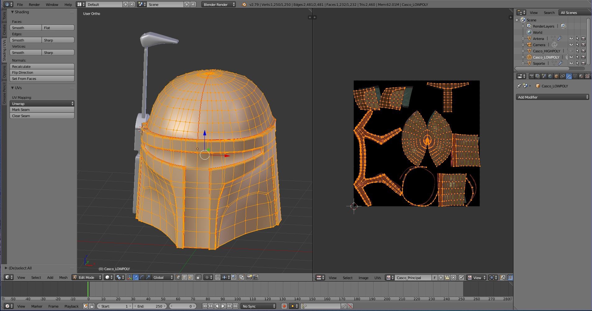Click the scale manipulator icon
The image size is (592, 311).
[x=148, y=278]
